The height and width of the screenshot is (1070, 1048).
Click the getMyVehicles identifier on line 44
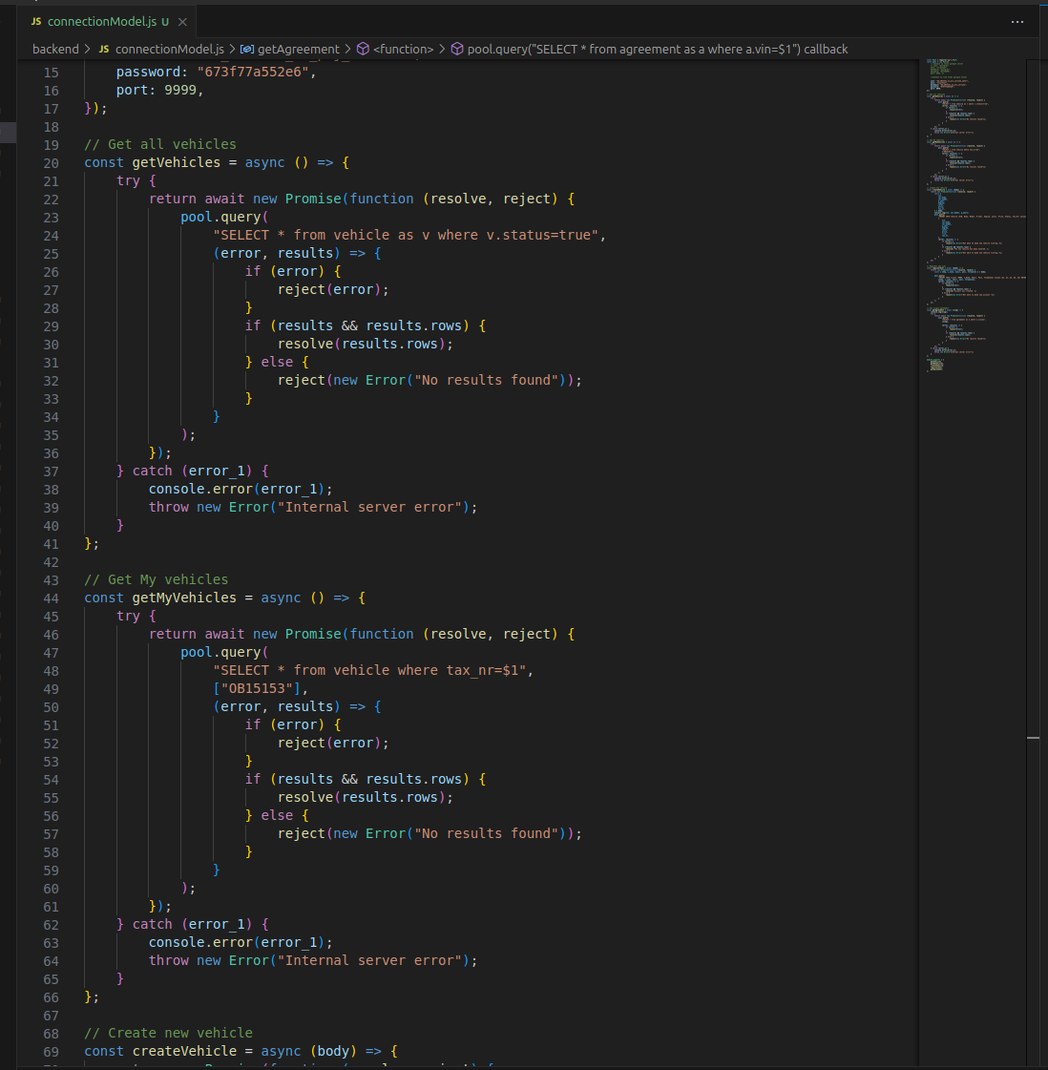[183, 598]
